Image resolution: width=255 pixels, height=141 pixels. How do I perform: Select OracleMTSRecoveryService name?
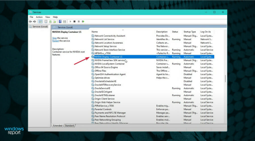click(108, 85)
